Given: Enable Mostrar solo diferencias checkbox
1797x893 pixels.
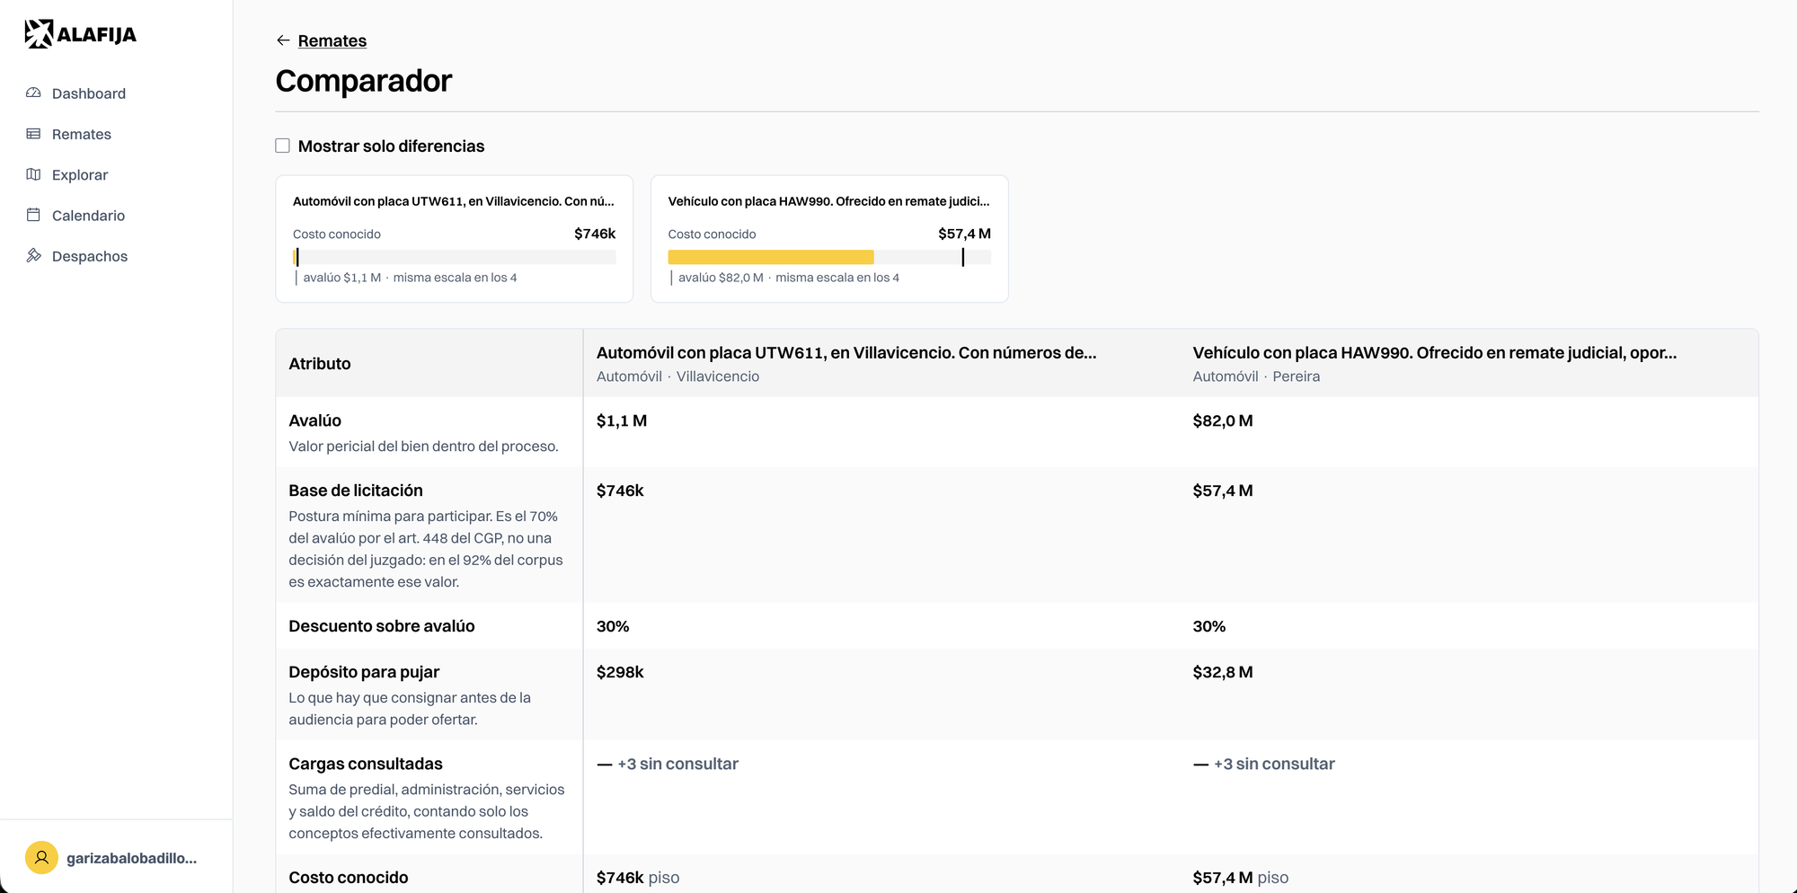Looking at the screenshot, I should point(282,146).
